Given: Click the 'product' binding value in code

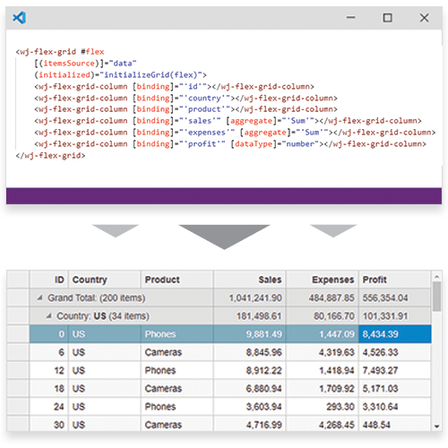Looking at the screenshot, I should (x=204, y=109).
